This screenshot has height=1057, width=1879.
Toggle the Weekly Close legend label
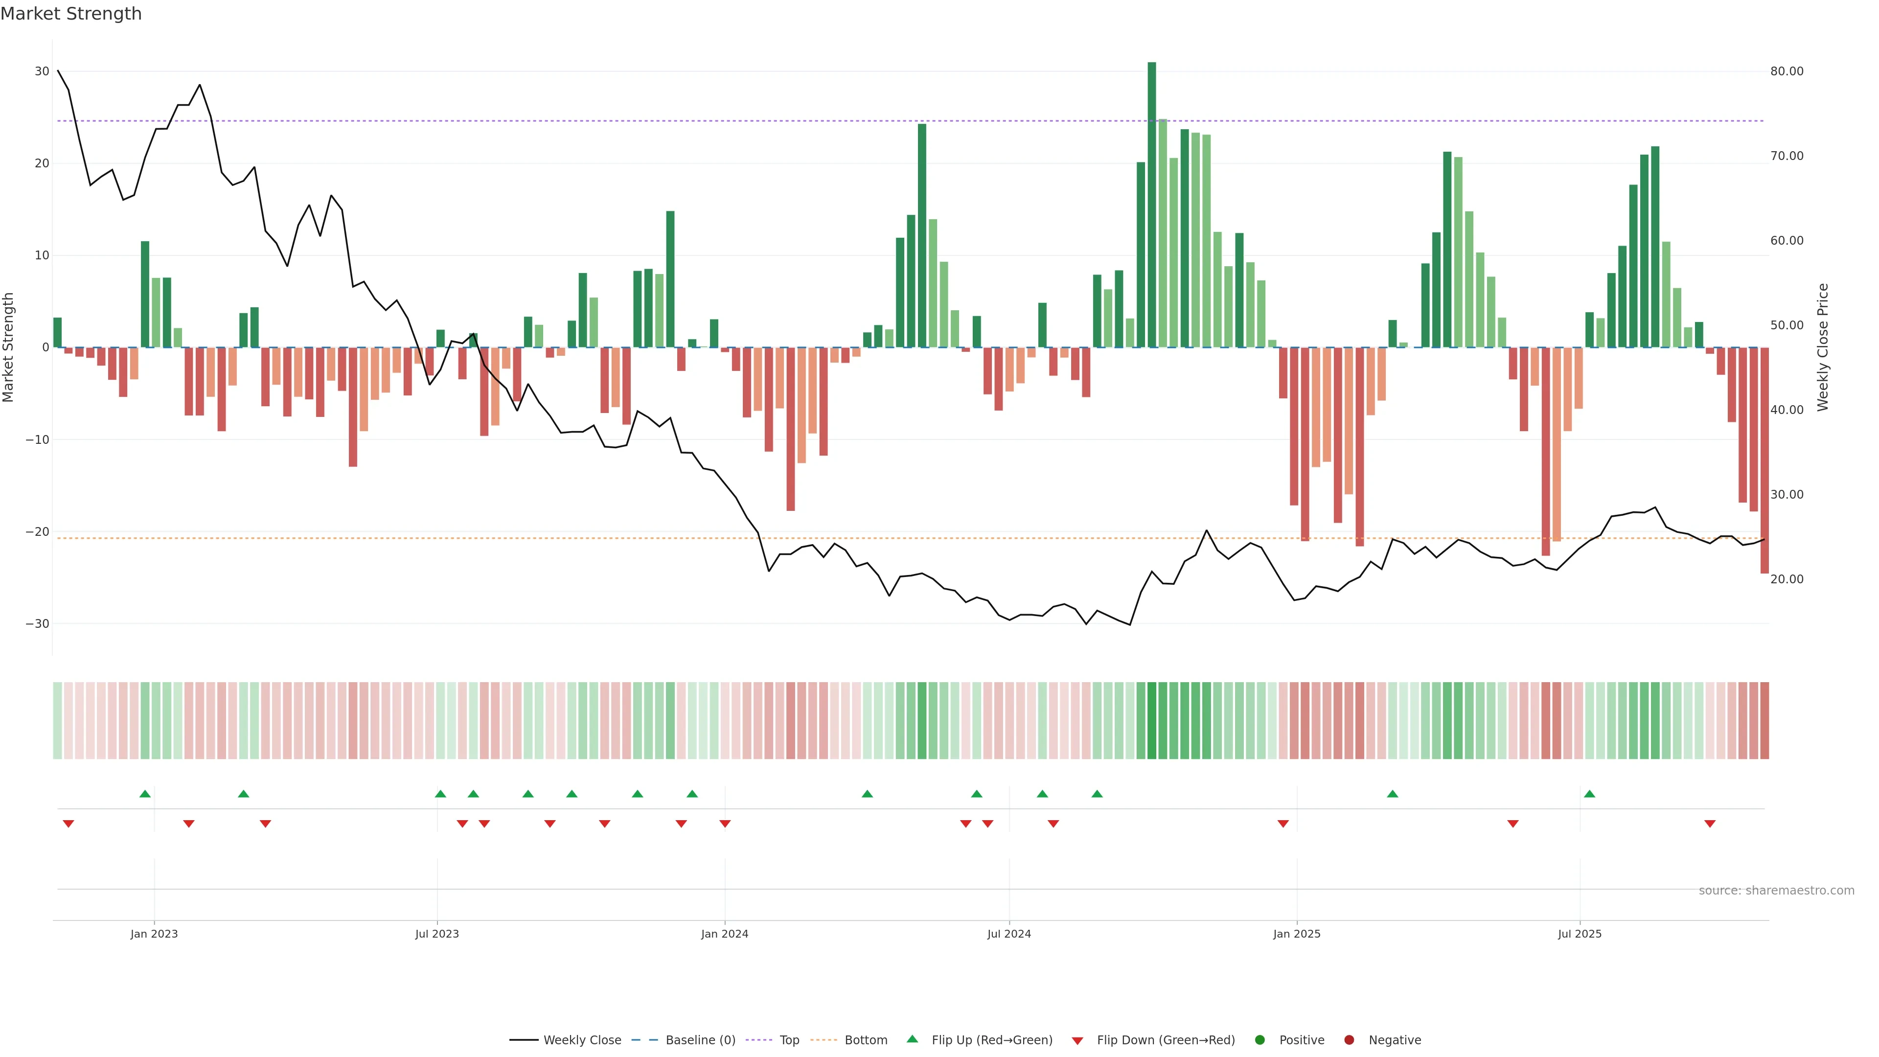point(582,1040)
